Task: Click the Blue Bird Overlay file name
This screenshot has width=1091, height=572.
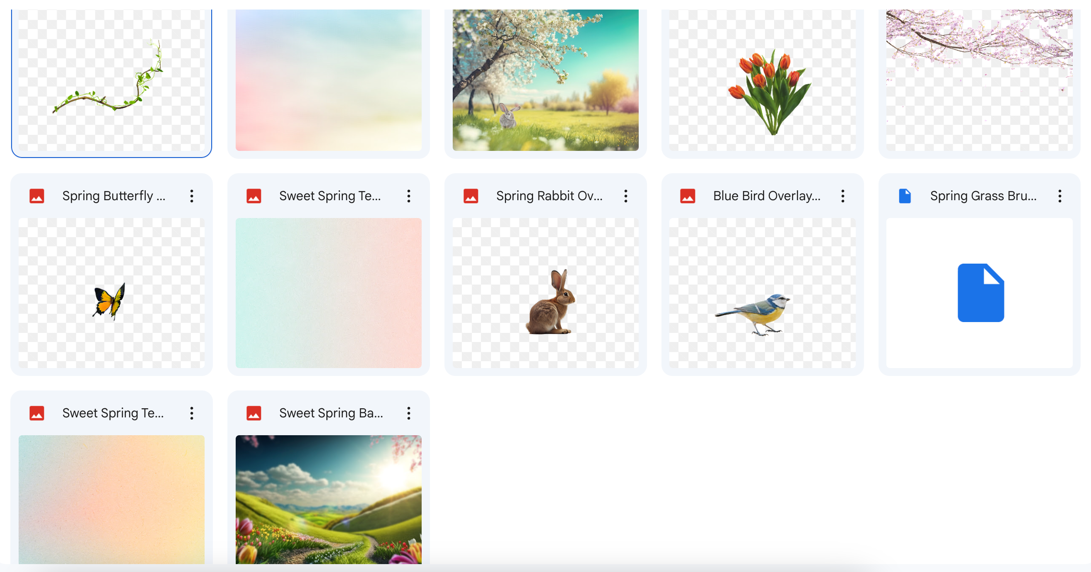Action: tap(767, 195)
